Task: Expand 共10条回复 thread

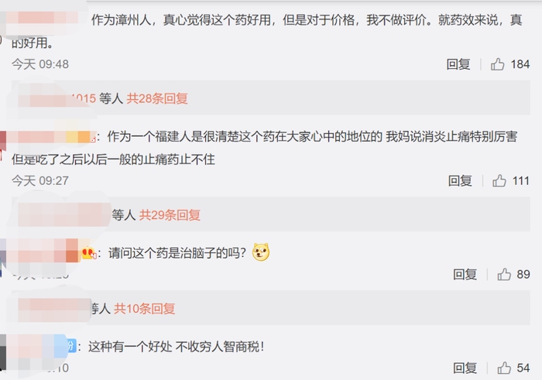Action: [x=145, y=309]
